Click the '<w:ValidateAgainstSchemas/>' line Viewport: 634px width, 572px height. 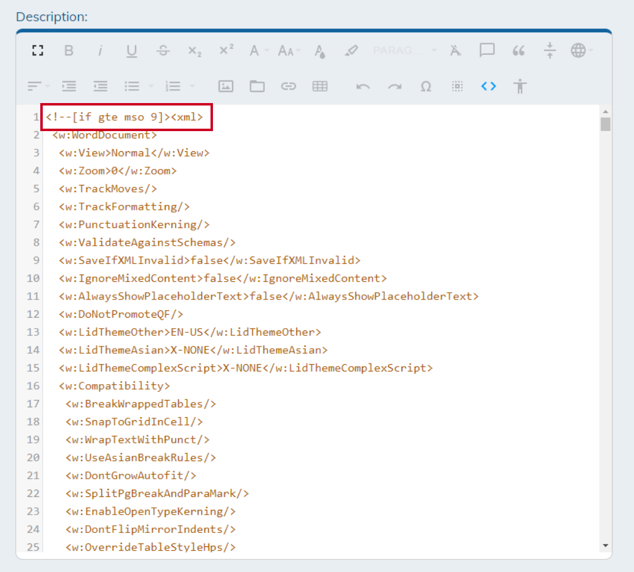[x=147, y=242]
